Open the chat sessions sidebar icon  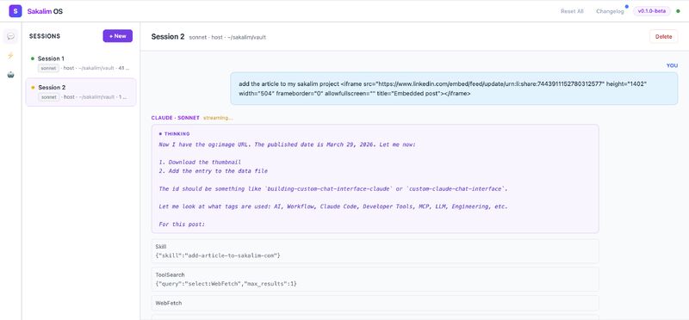point(10,36)
